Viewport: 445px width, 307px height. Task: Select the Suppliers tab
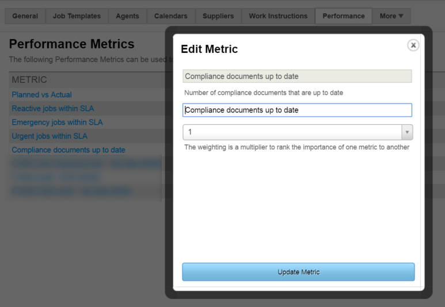click(x=218, y=16)
